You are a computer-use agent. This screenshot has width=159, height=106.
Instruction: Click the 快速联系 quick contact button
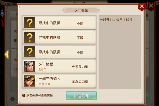coord(81,96)
